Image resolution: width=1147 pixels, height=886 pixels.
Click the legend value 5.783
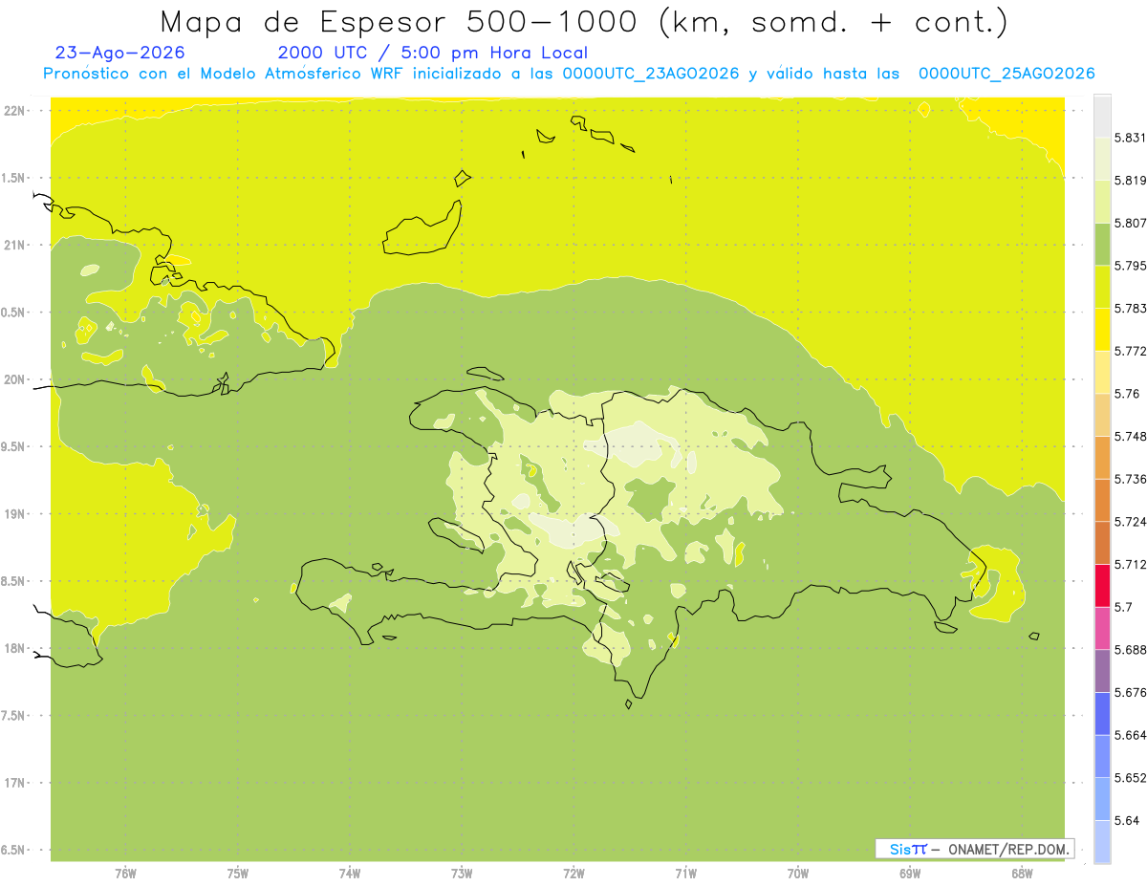click(x=1131, y=308)
